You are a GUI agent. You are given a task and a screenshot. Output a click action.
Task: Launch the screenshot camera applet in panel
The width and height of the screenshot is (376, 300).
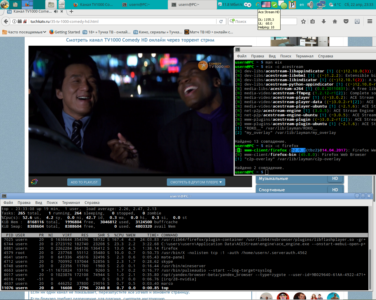(x=15, y=4)
